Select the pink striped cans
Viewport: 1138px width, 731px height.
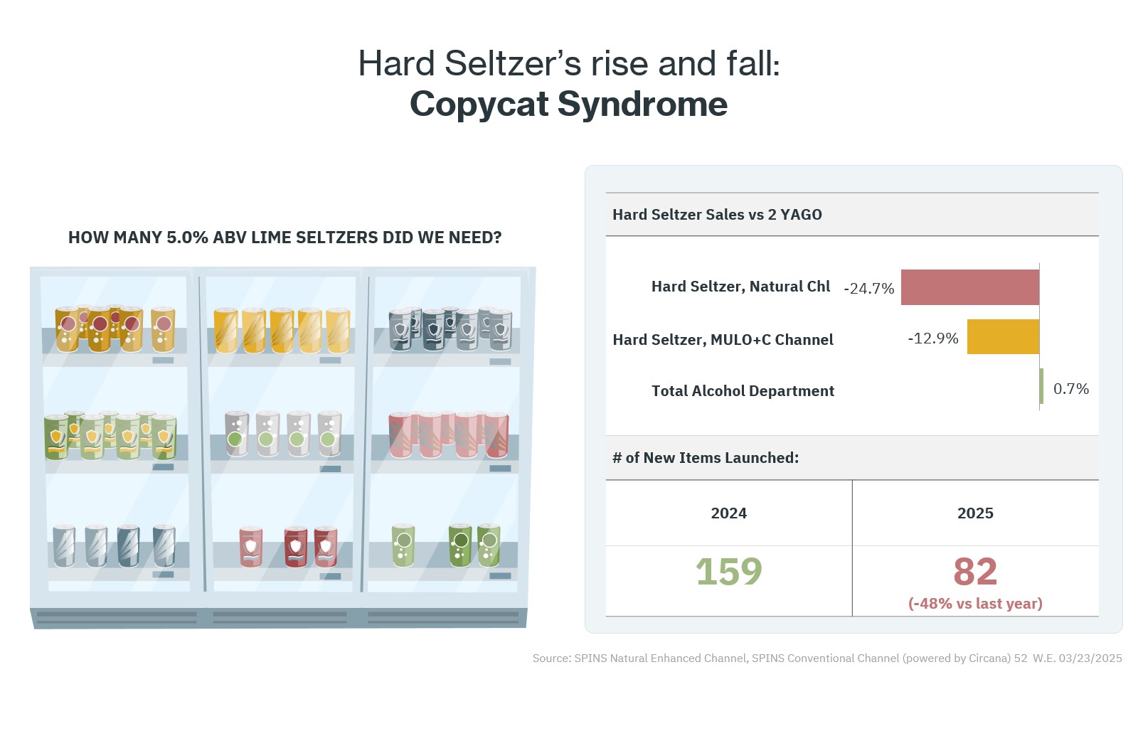pyautogui.click(x=449, y=434)
